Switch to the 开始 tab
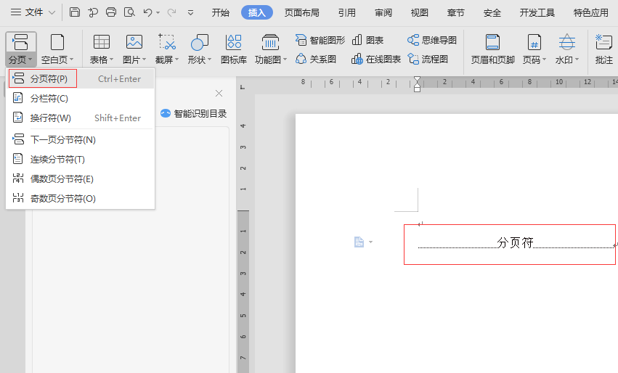 coord(220,12)
